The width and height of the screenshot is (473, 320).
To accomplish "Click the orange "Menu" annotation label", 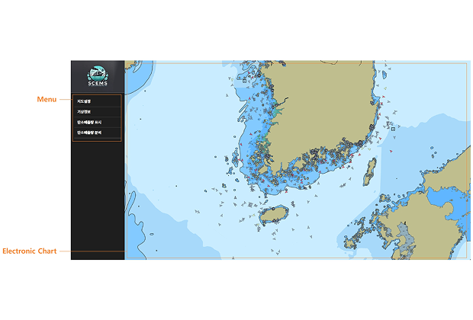I will click(47, 99).
